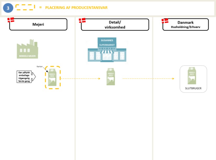
Task: Click the Mikkels Mejeri factory icon
Action: pyautogui.click(x=27, y=49)
